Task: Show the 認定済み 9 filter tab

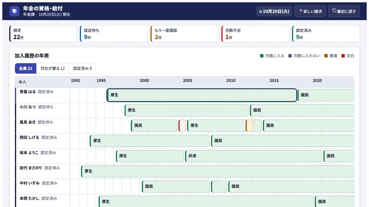Action: 82,68
